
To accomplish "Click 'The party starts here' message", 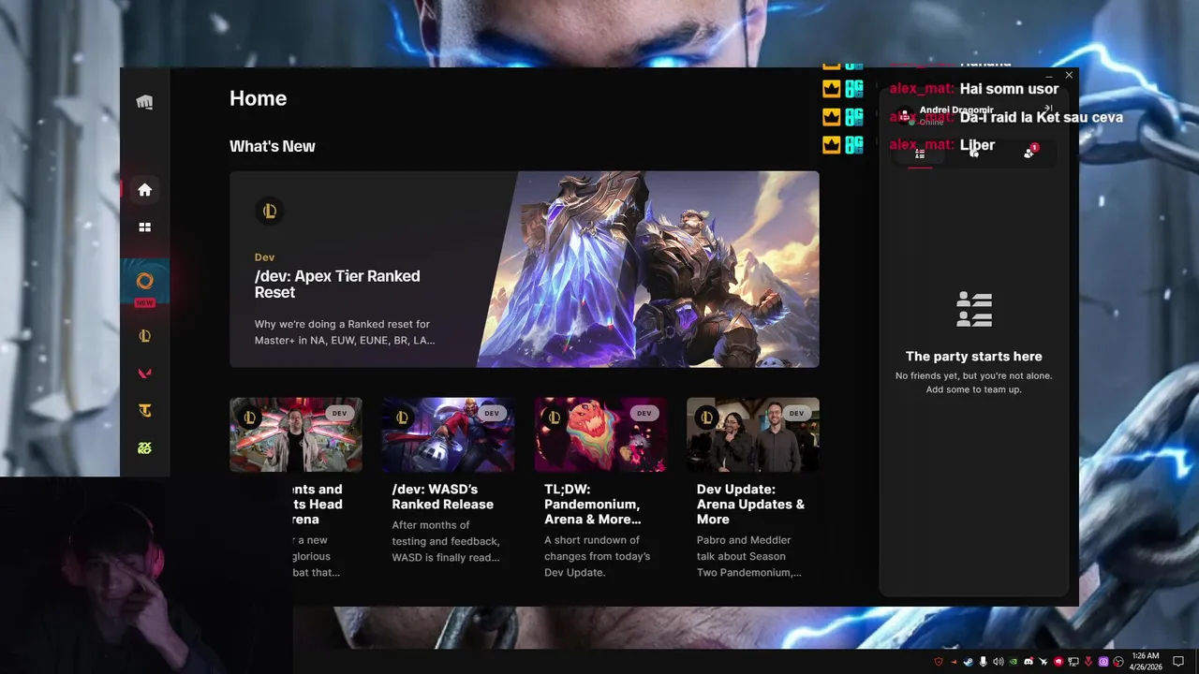I will tap(973, 356).
